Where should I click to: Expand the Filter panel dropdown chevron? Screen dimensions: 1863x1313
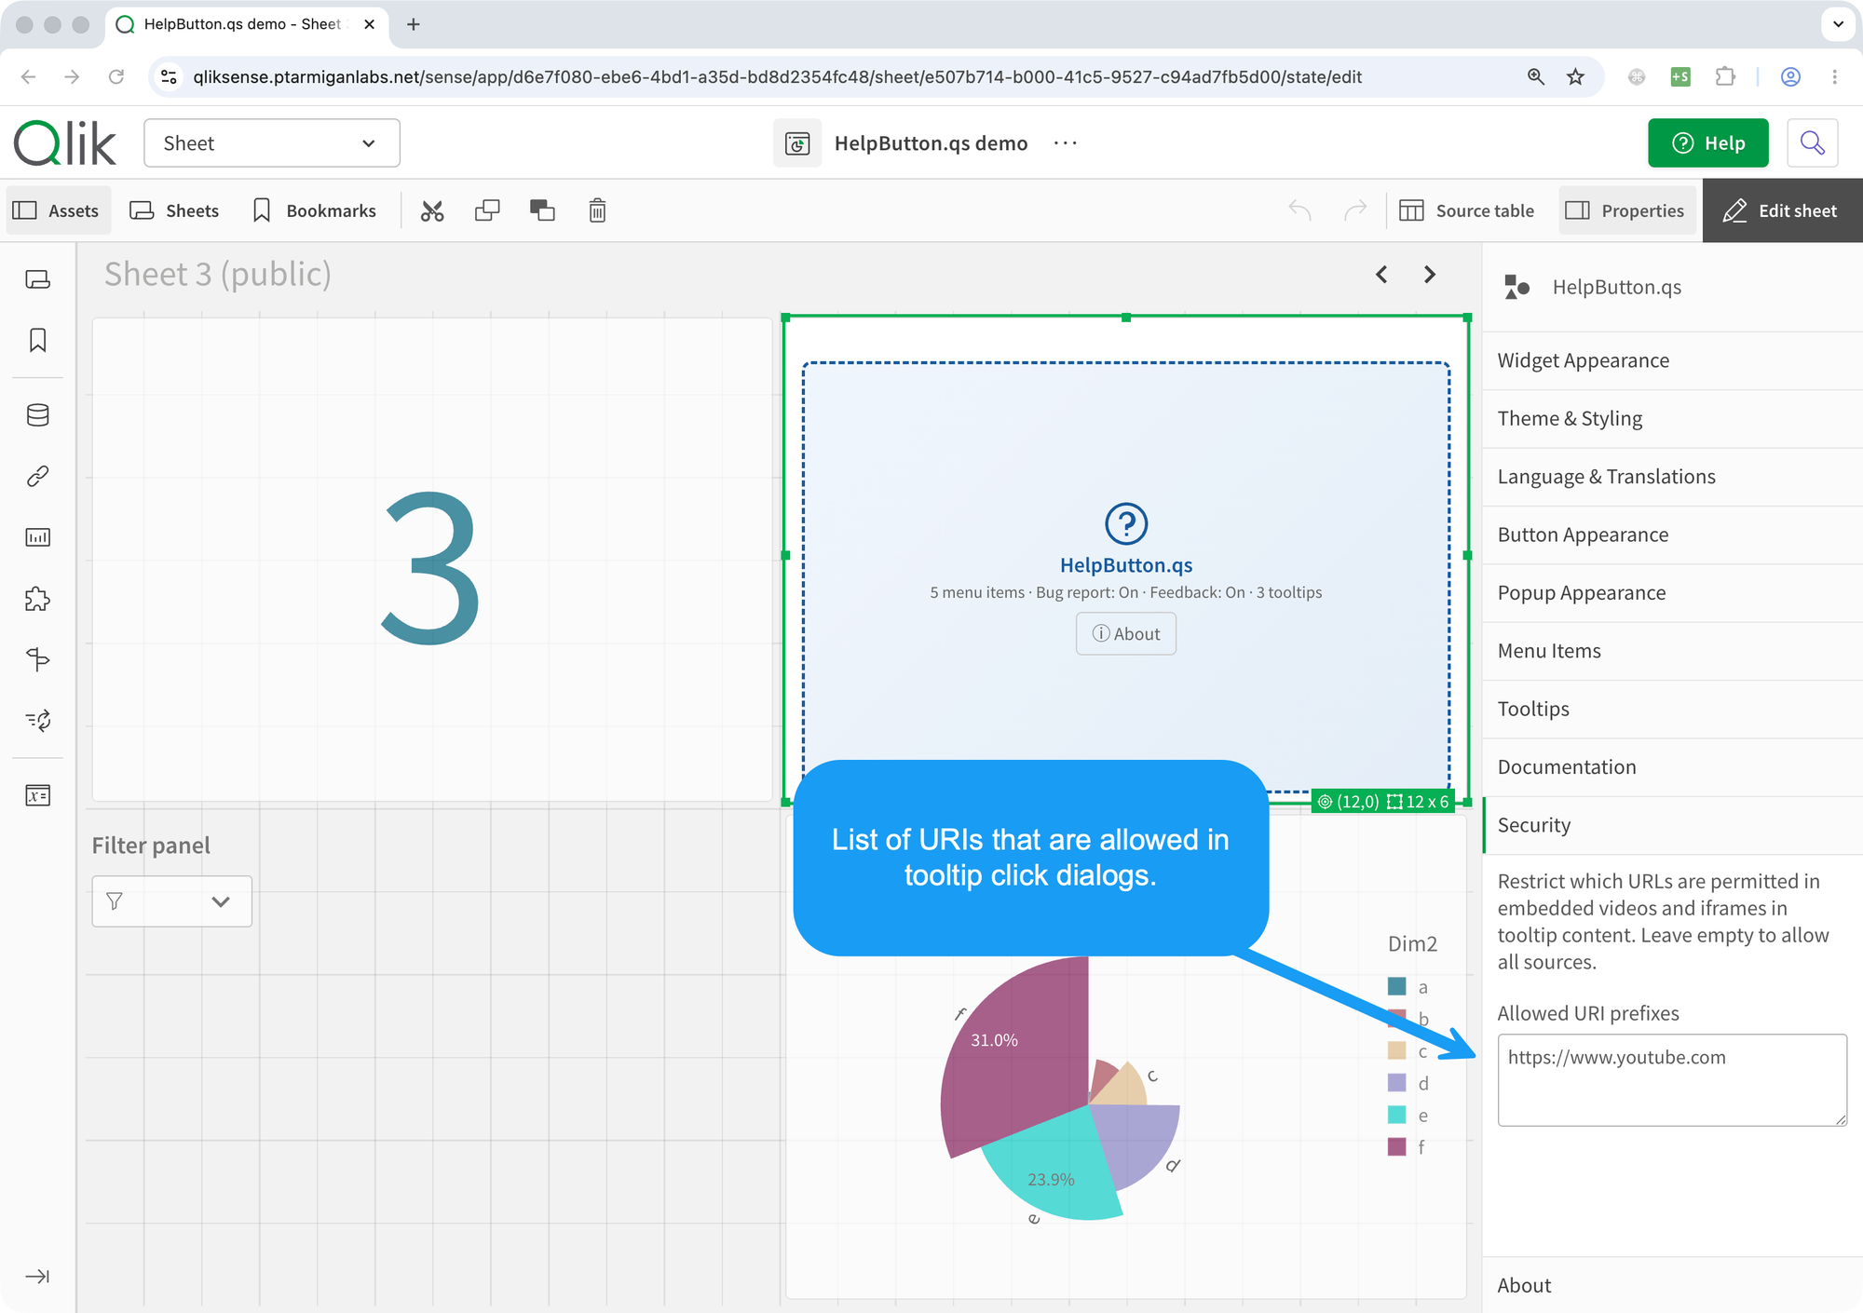pos(221,900)
